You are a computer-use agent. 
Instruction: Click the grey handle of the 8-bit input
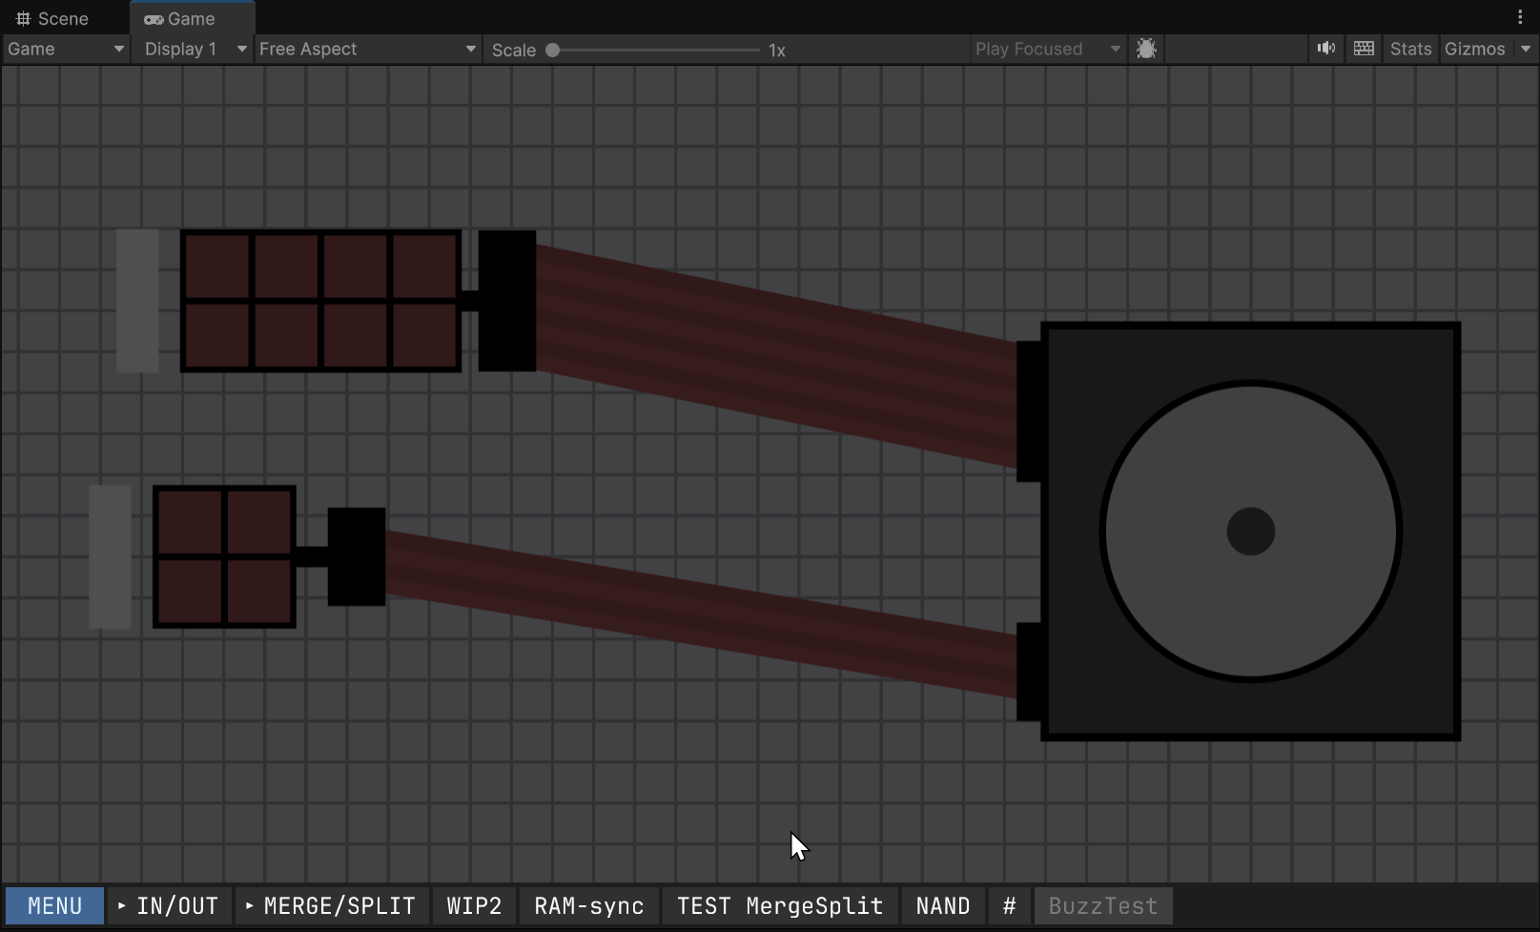tap(137, 300)
